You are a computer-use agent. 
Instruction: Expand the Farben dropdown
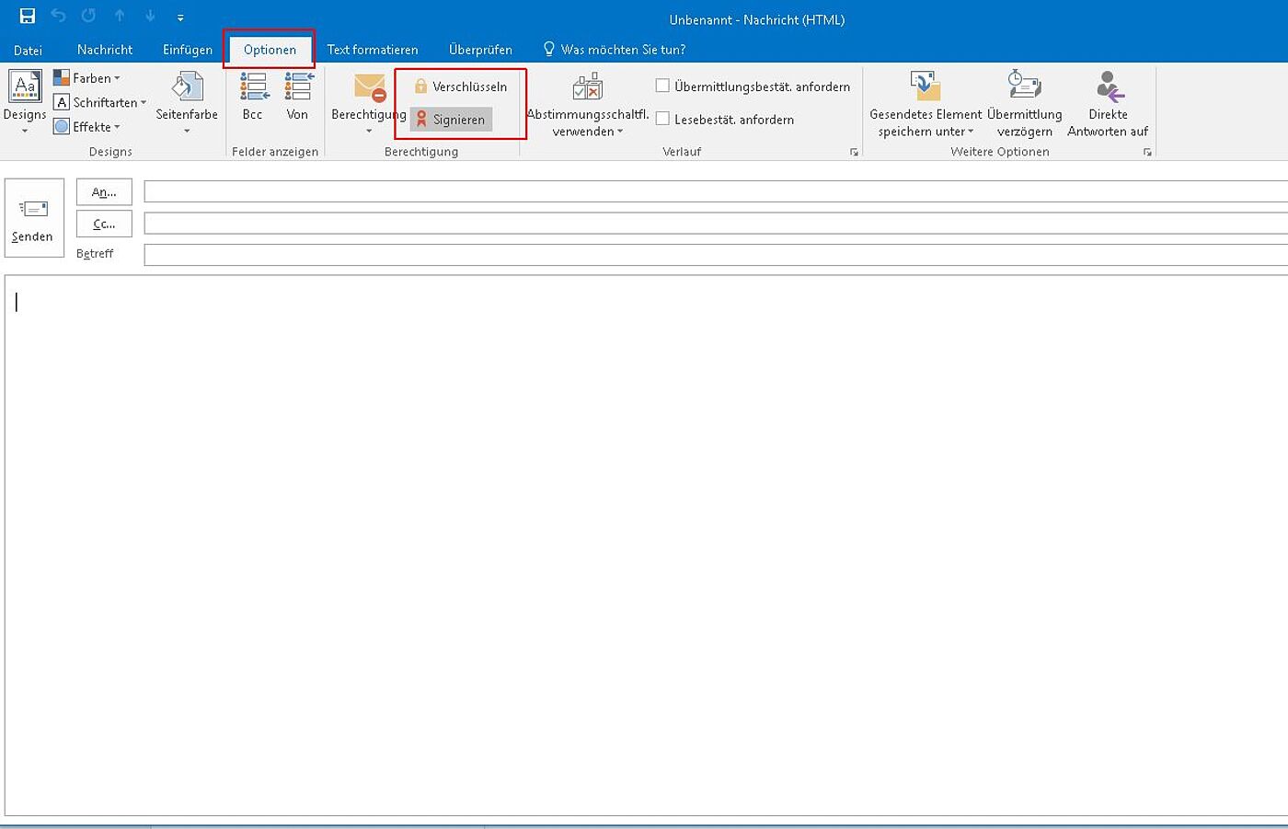pyautogui.click(x=87, y=78)
